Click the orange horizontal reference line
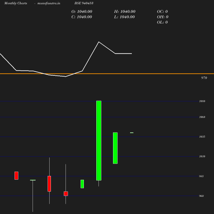214x214 pixels. coord(107,74)
